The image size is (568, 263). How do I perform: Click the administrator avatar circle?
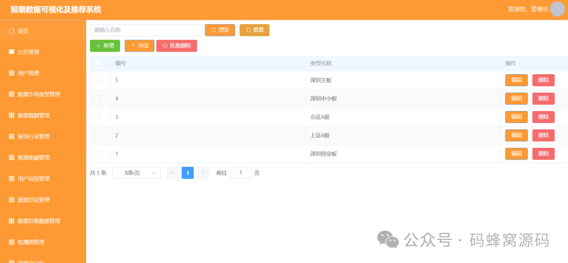tap(557, 9)
